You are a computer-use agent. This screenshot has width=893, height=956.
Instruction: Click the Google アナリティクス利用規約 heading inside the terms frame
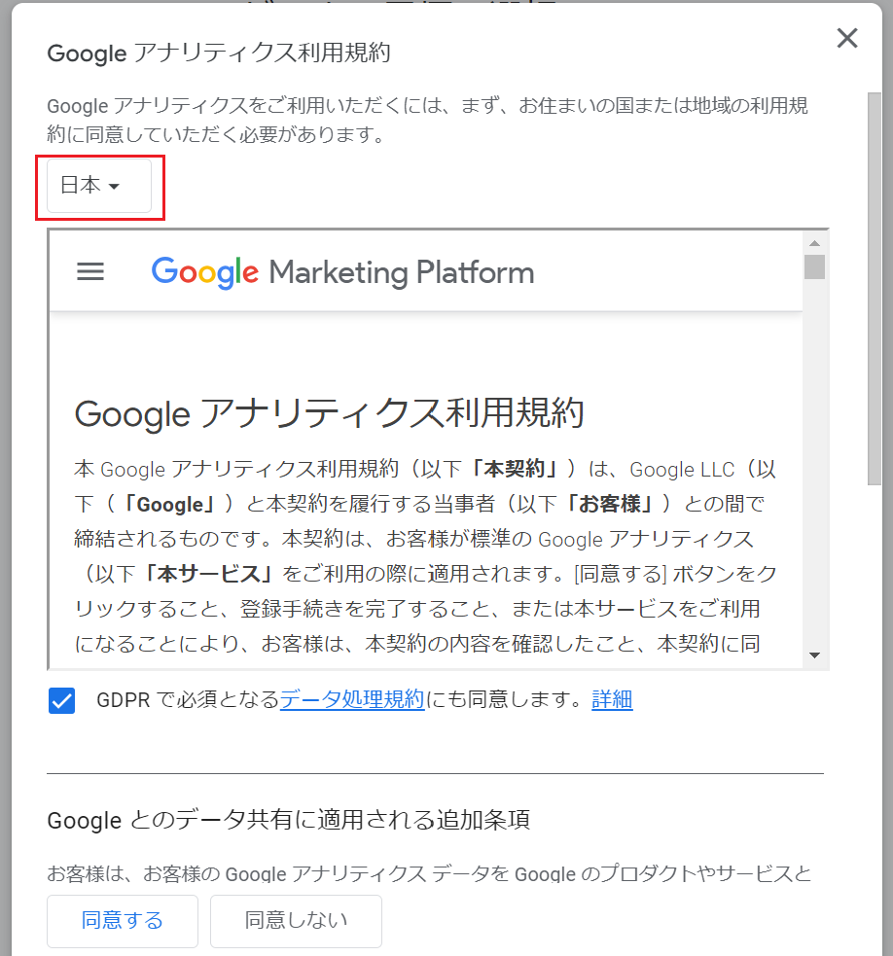click(x=330, y=413)
